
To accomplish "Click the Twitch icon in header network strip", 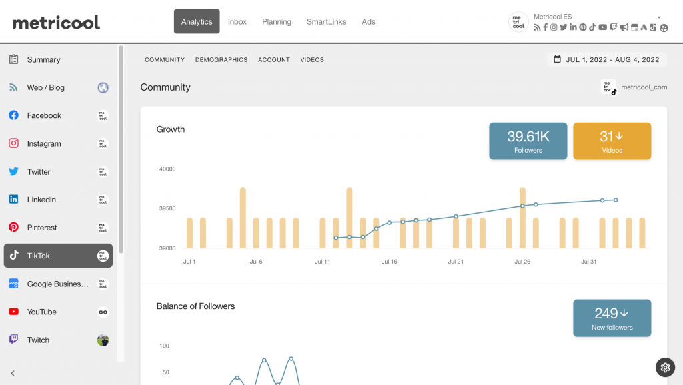I will tap(614, 27).
